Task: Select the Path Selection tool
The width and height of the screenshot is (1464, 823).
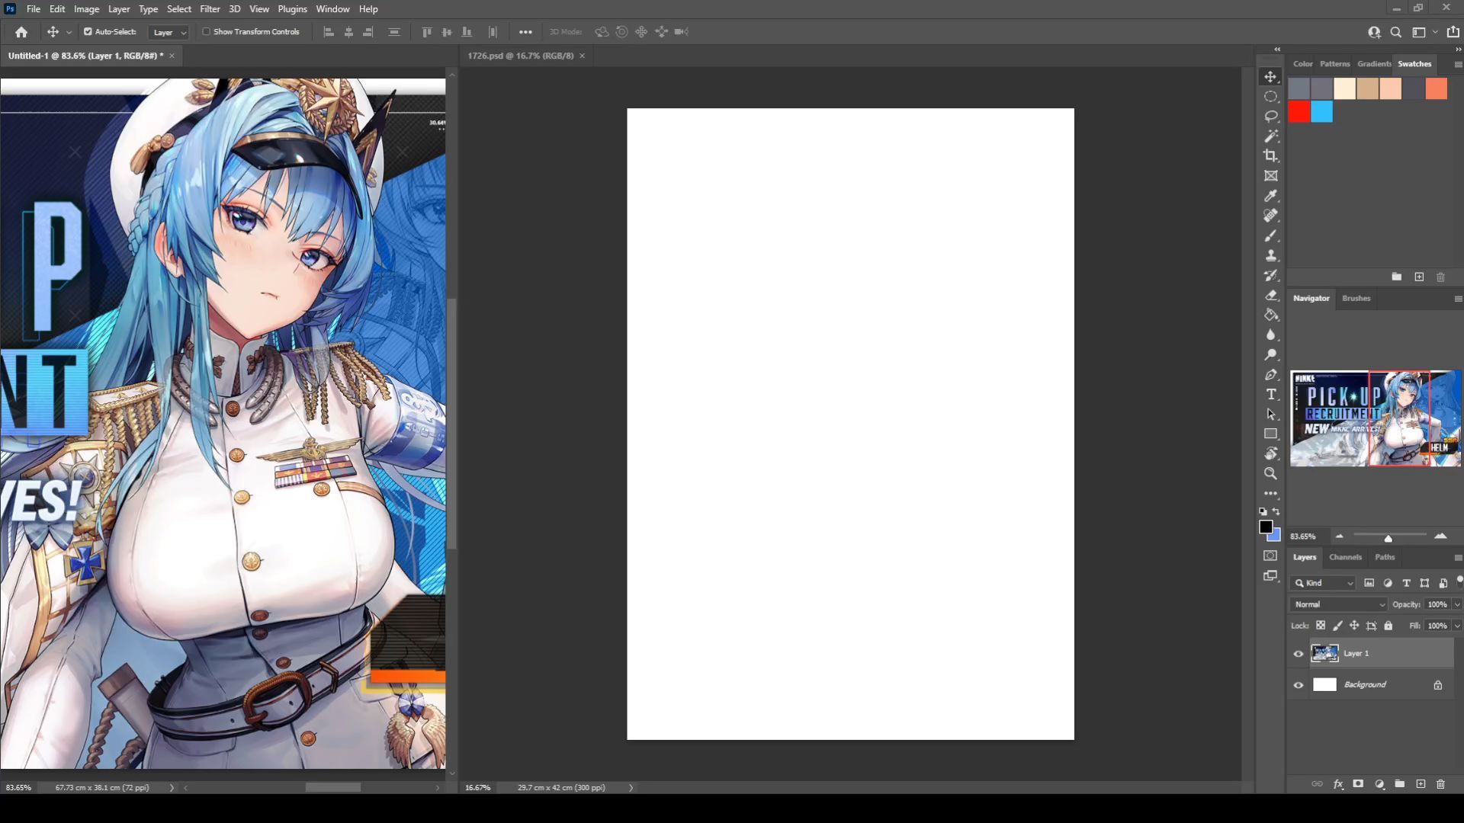Action: pos(1270,415)
